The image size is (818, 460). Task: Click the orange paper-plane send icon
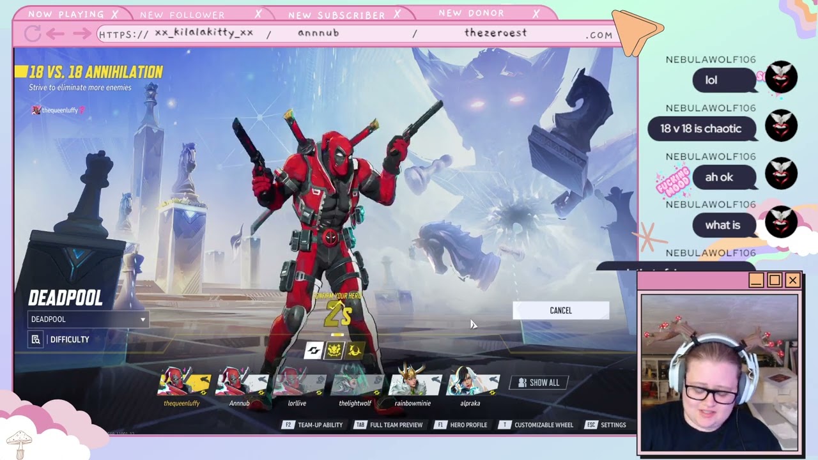coord(637,32)
